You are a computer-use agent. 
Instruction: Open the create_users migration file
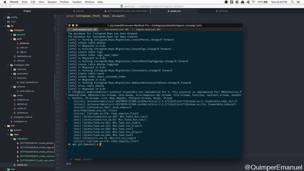pyautogui.click(x=37, y=156)
